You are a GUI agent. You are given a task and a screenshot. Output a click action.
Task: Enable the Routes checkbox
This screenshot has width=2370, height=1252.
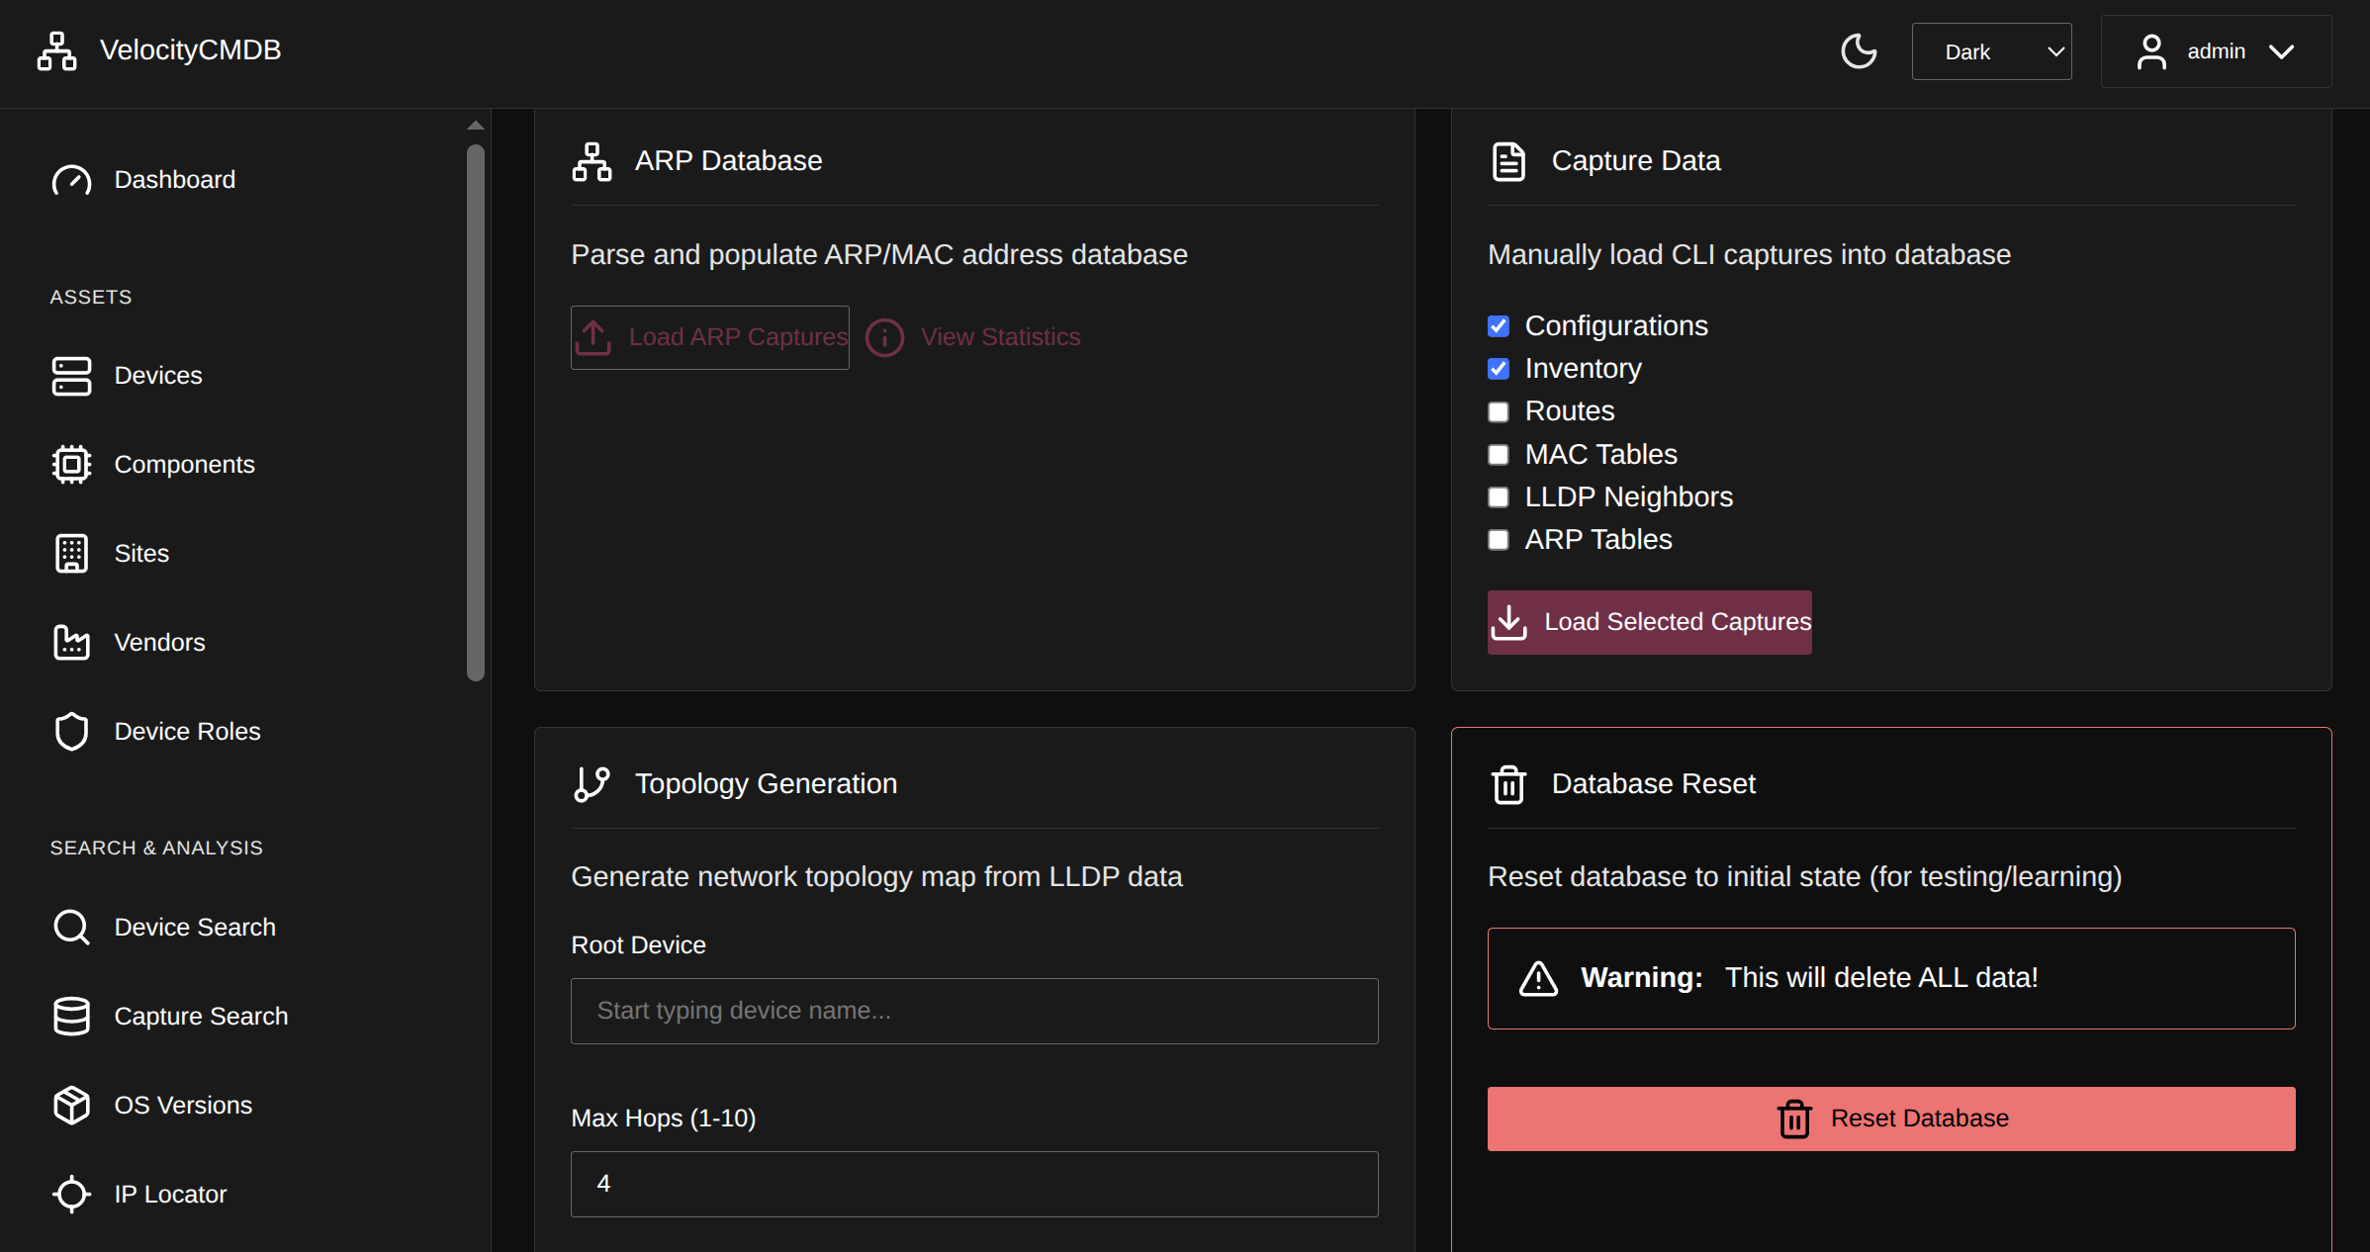pos(1499,411)
